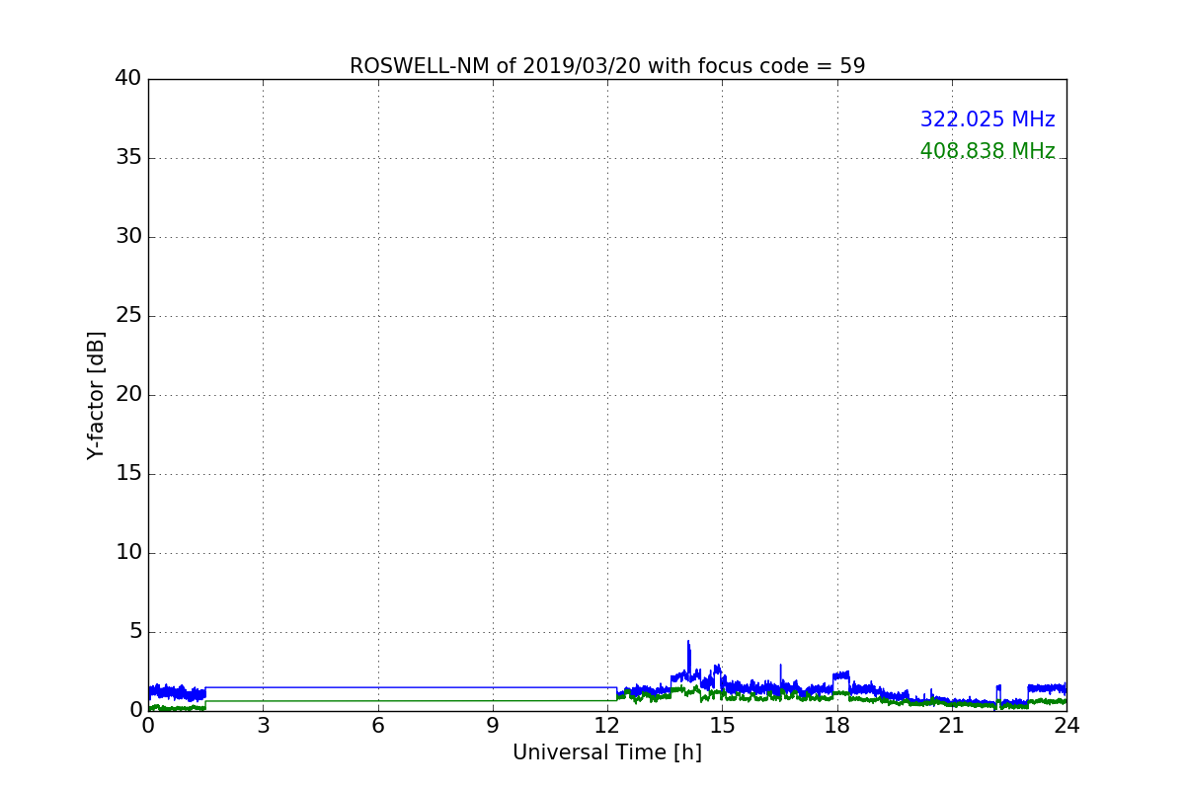Click the plot title mentioning ROSWELL-NM

pos(607,66)
